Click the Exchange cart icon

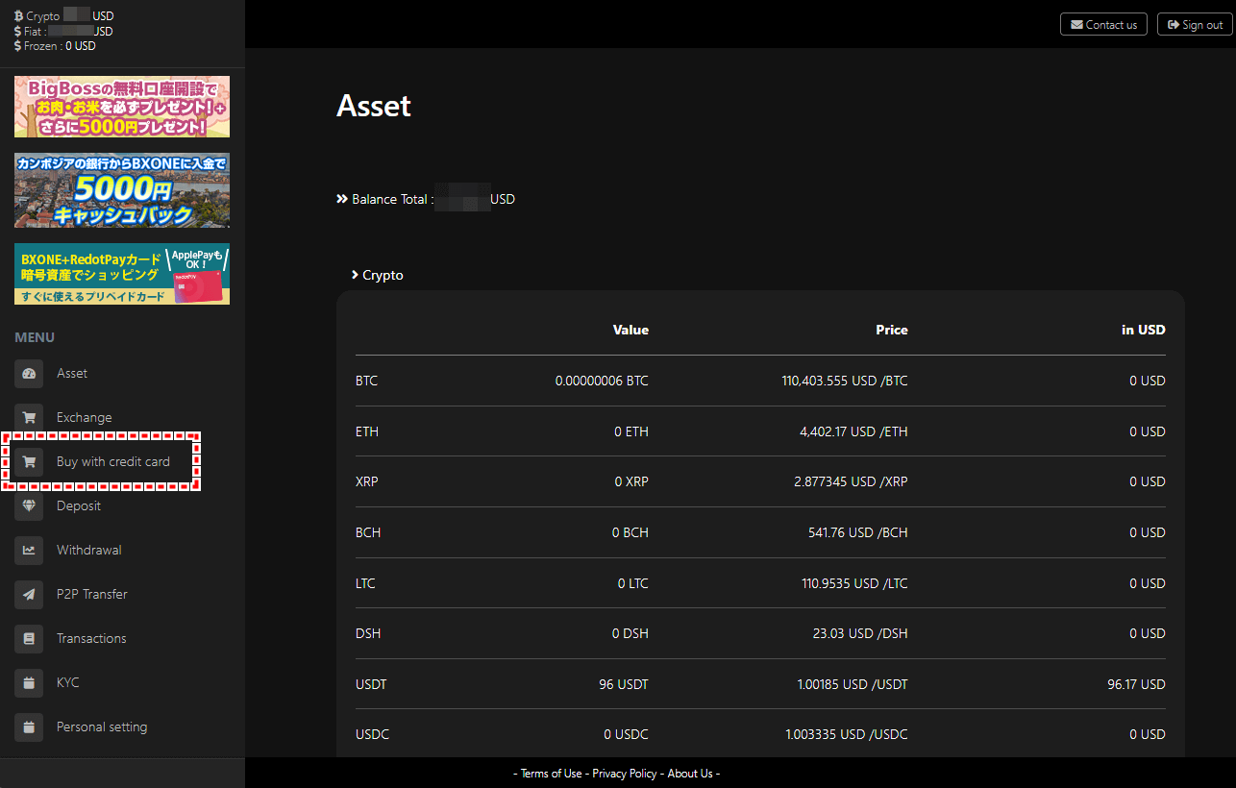point(29,417)
